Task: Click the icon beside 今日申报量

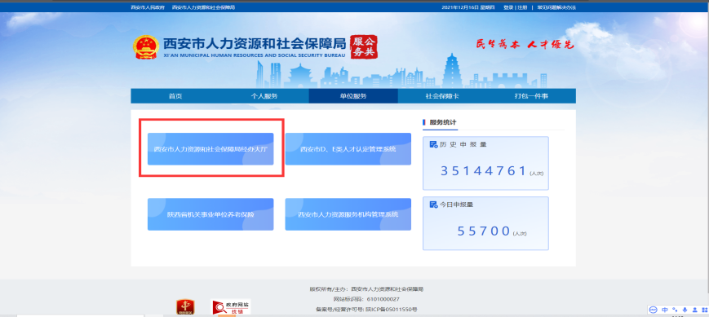Action: 433,205
